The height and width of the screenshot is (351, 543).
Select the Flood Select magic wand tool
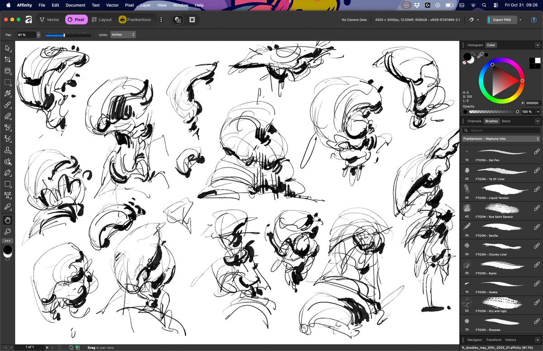[8, 94]
